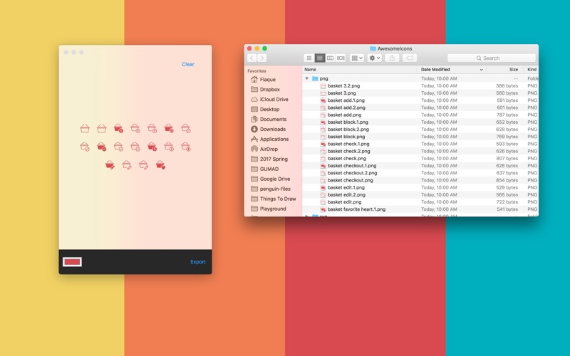Select file basket add.1.png
This screenshot has height=356, width=570.
[x=420, y=100]
